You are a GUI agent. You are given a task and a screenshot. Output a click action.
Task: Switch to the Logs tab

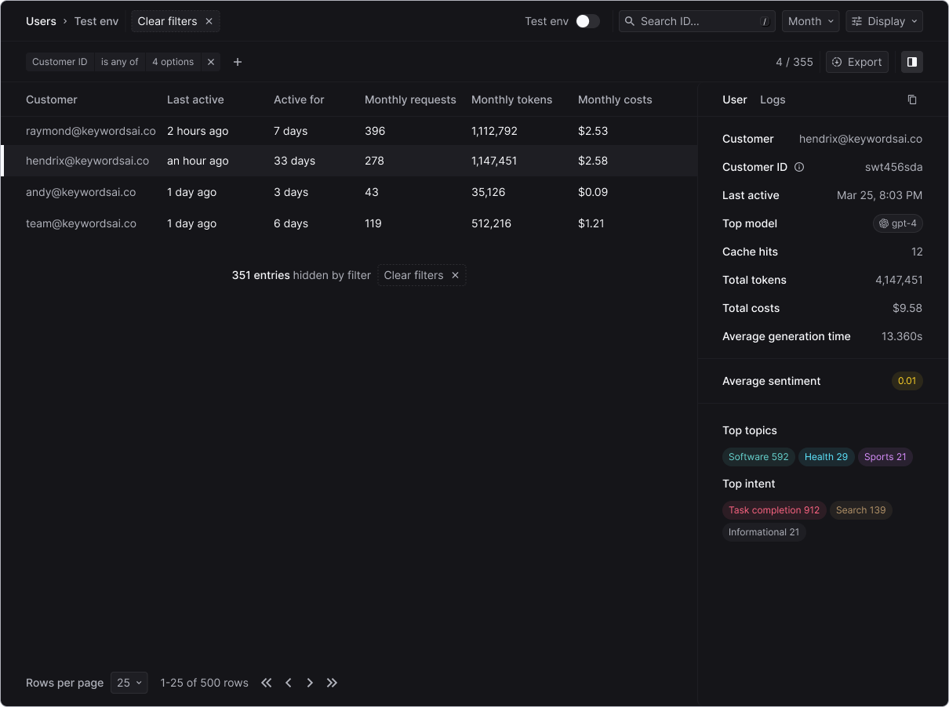[773, 100]
